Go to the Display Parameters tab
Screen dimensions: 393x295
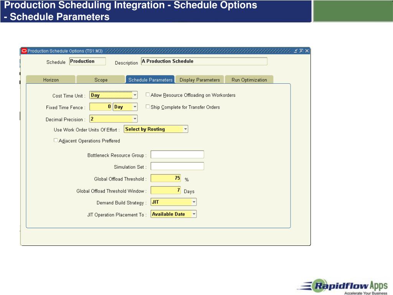(x=200, y=80)
